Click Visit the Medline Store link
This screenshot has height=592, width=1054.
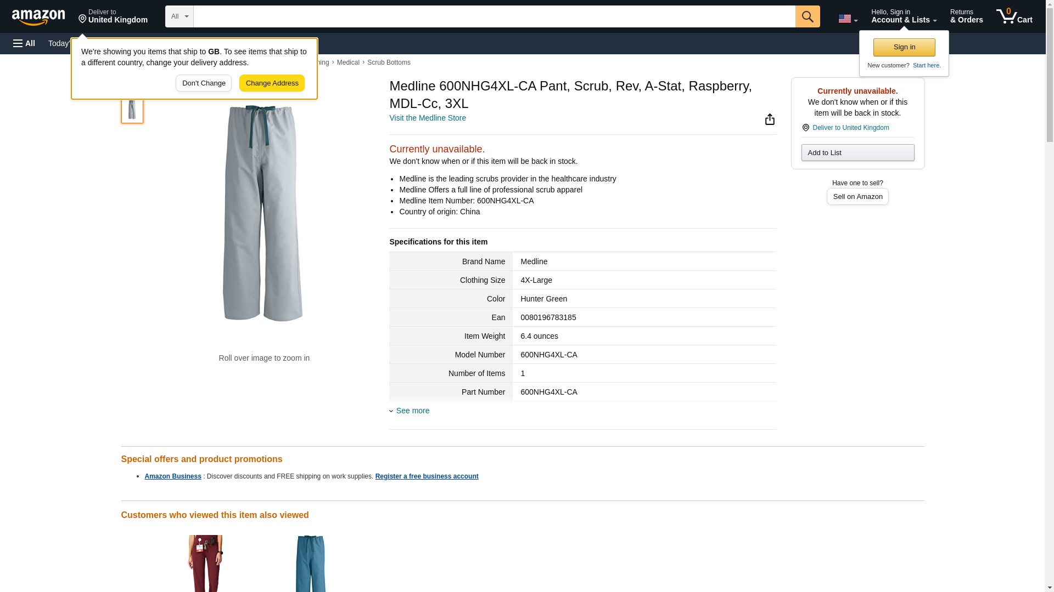tap(427, 118)
